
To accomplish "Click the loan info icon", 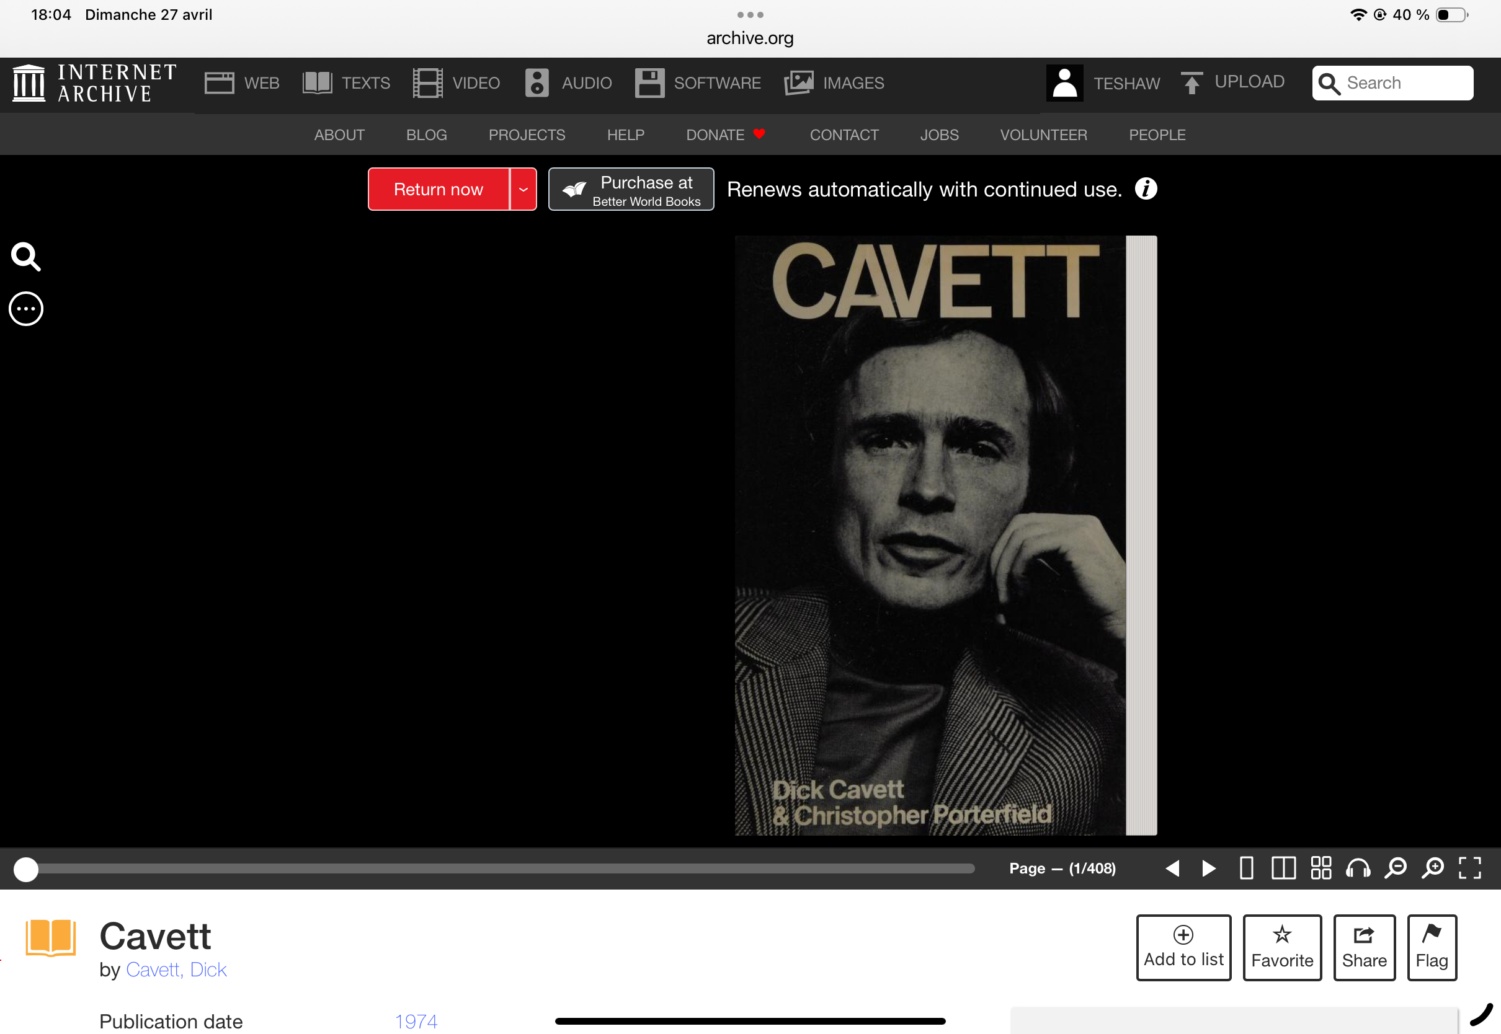I will pyautogui.click(x=1146, y=189).
